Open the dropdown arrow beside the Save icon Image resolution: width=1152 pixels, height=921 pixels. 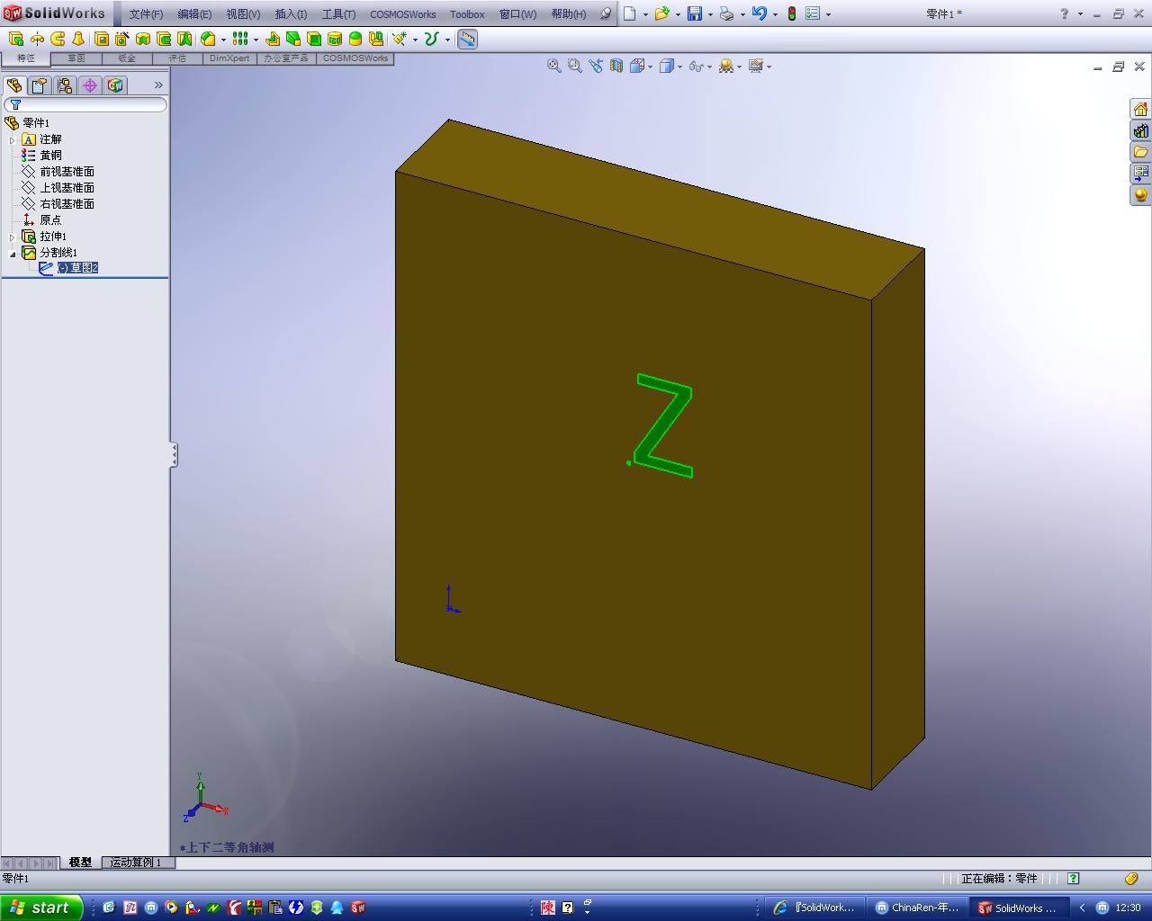tap(710, 14)
